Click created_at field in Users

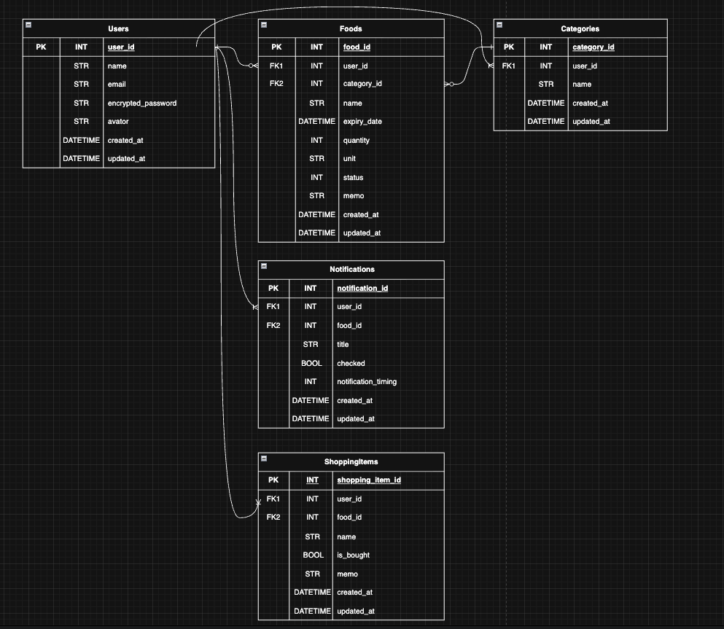pos(125,140)
